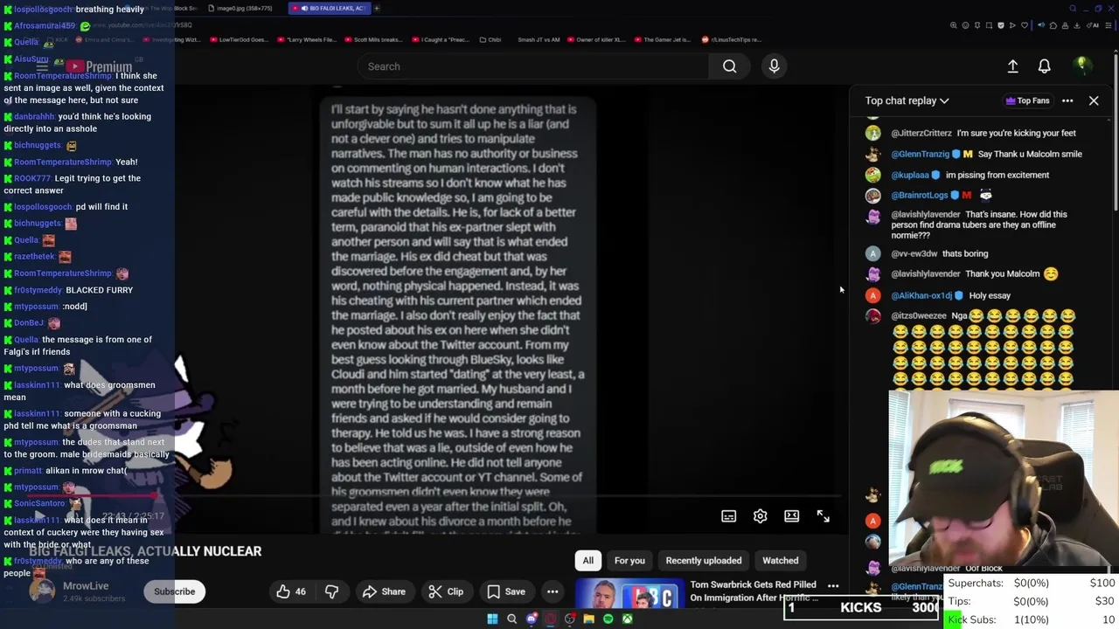The height and width of the screenshot is (629, 1119).
Task: Enter fullscreen on the video player
Action: pos(823,516)
